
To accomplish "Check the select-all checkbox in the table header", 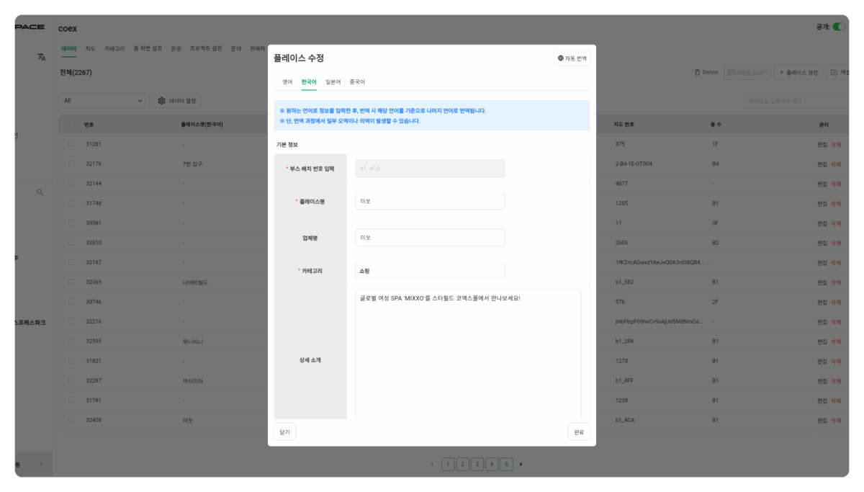I will pos(71,125).
